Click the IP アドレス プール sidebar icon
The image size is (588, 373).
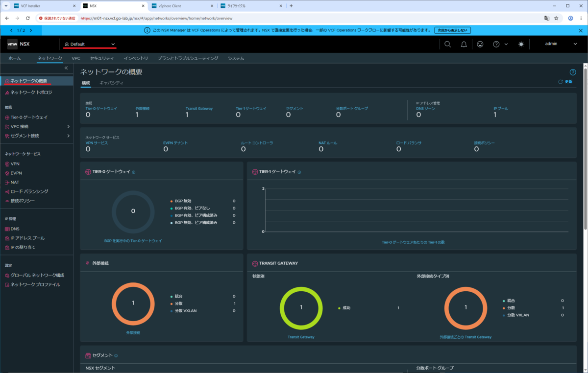point(7,238)
